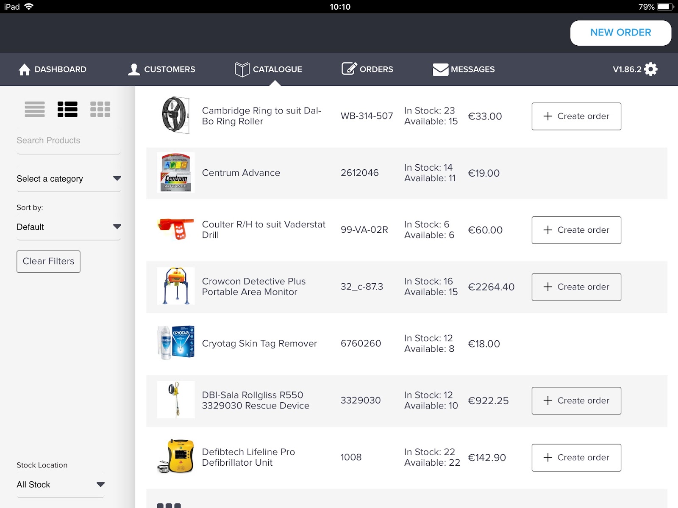This screenshot has width=678, height=508.
Task: Open the Catalogue tab
Action: [x=268, y=69]
